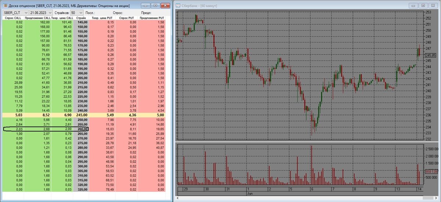441x202 pixels.
Task: Click the Теор. цена CALL column header
Action: 62,18
